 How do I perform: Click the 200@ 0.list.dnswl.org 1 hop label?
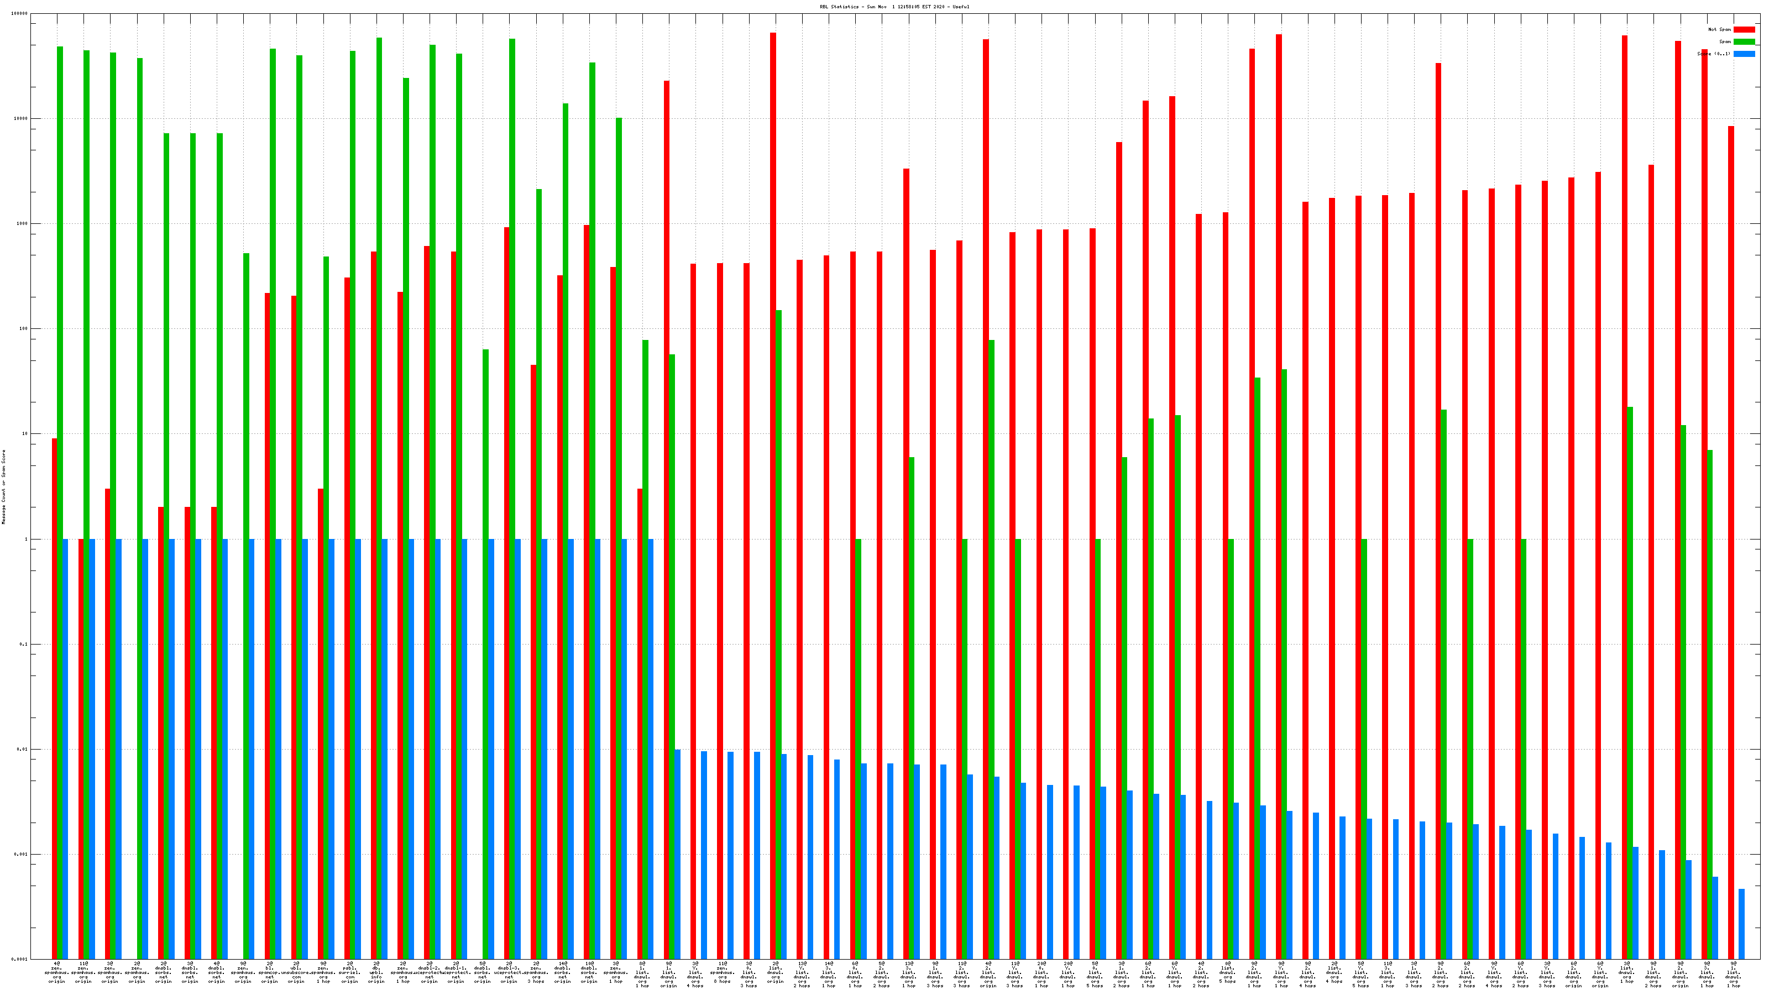(1041, 975)
